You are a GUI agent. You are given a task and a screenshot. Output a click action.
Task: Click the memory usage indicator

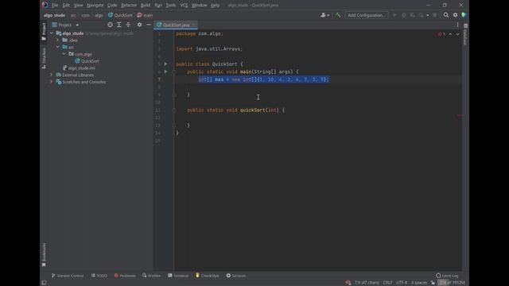pyautogui.click(x=452, y=283)
